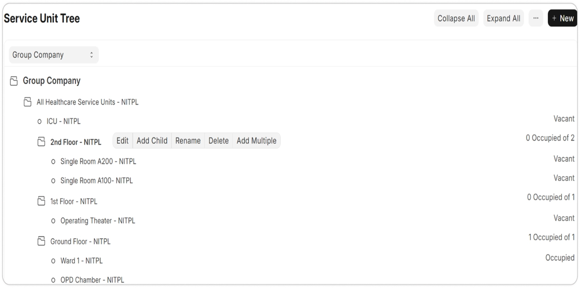580x288 pixels.
Task: Collapse the All Healthcare Service Units folder icon
Action: tap(28, 102)
